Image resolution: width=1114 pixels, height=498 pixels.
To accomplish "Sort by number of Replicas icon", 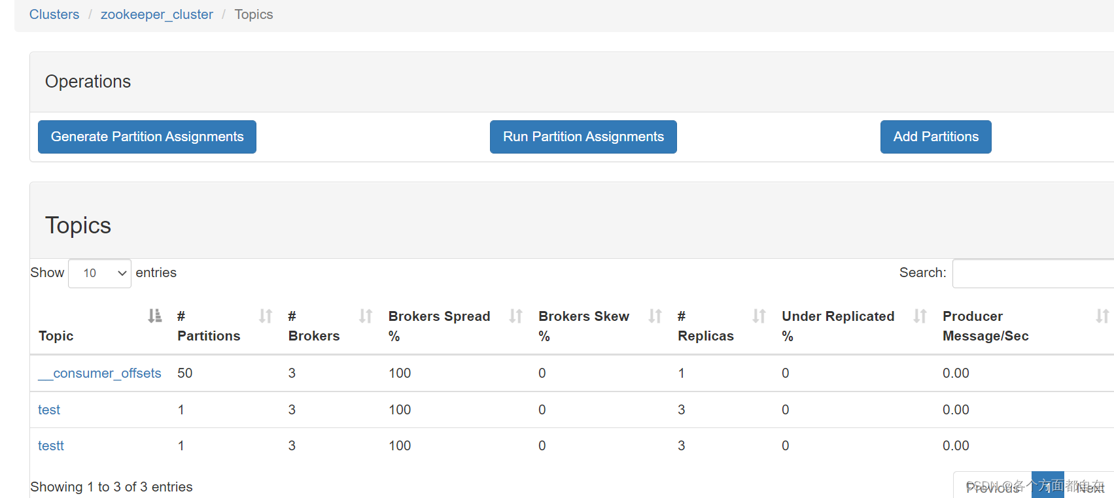I will click(759, 316).
